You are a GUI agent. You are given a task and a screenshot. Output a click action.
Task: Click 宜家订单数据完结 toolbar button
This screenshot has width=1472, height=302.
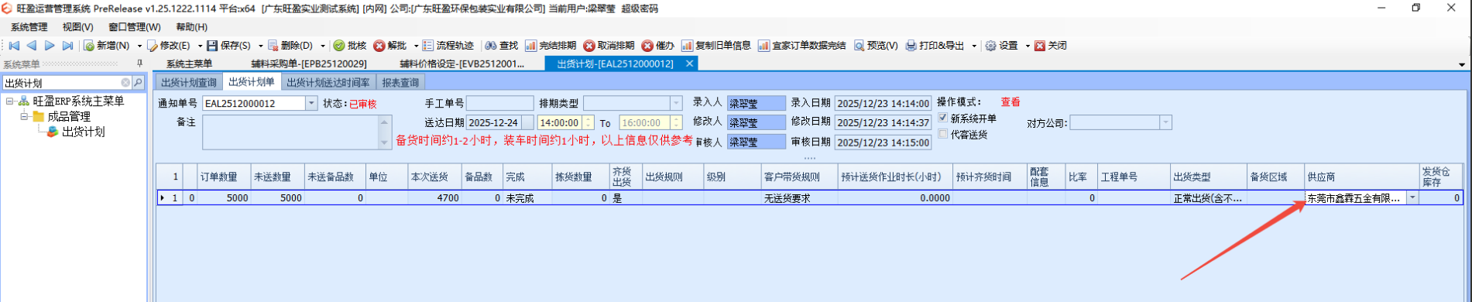[x=802, y=46]
